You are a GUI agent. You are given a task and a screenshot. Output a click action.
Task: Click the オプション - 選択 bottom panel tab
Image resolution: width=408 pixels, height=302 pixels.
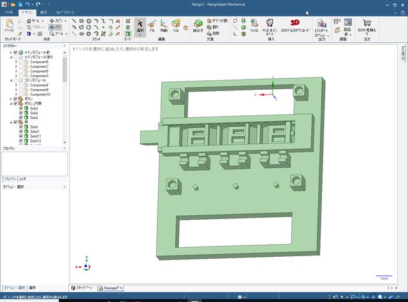(x=15, y=288)
